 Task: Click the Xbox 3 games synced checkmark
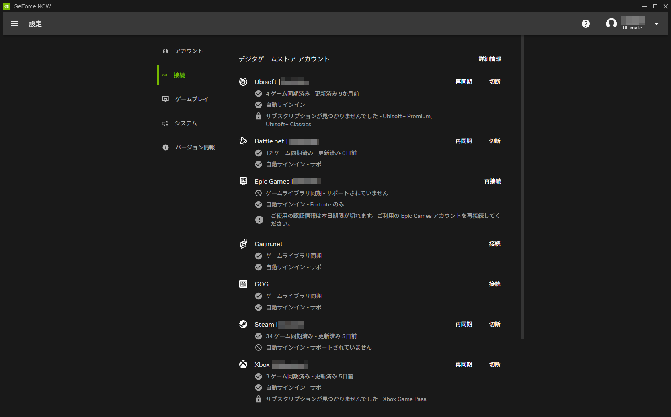point(259,376)
